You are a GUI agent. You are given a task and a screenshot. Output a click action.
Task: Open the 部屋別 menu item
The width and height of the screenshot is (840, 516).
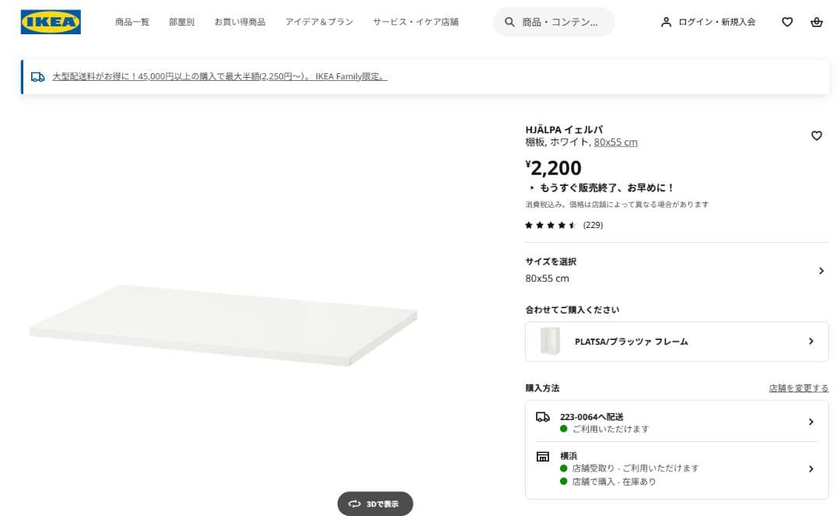(x=182, y=22)
